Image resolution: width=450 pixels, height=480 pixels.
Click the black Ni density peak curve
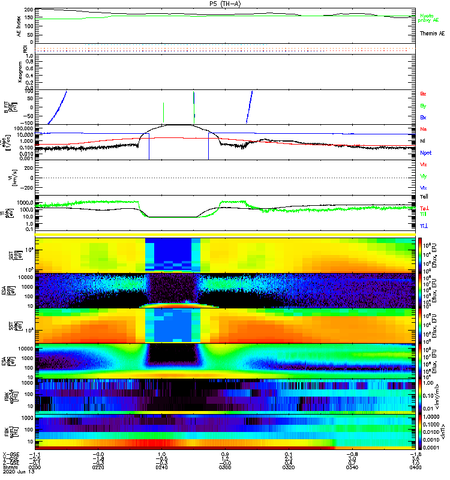(178, 125)
